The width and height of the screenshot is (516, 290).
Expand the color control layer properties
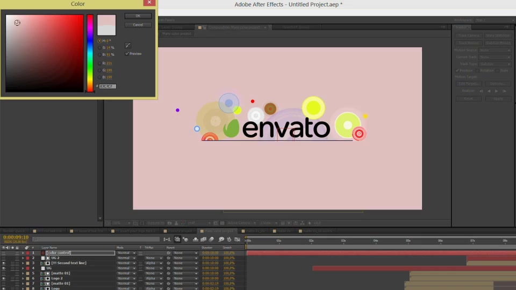pyautogui.click(x=23, y=253)
